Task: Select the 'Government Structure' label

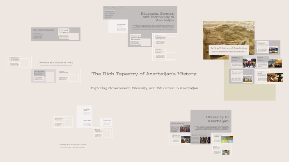Action: [x=237, y=72]
